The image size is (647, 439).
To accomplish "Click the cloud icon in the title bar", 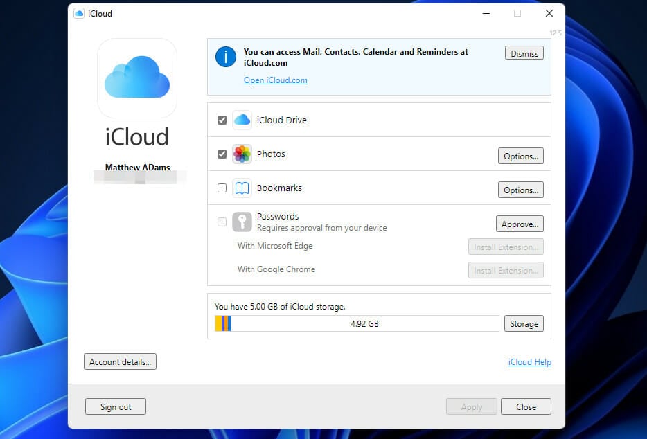I will pyautogui.click(x=78, y=13).
